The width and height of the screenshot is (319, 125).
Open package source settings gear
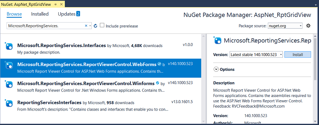pyautogui.click(x=308, y=26)
